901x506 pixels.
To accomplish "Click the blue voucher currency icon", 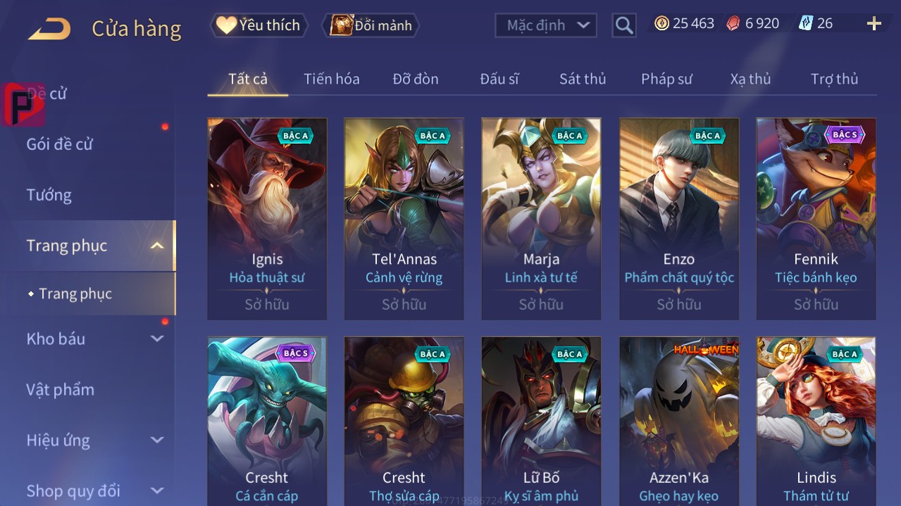I will coord(805,24).
